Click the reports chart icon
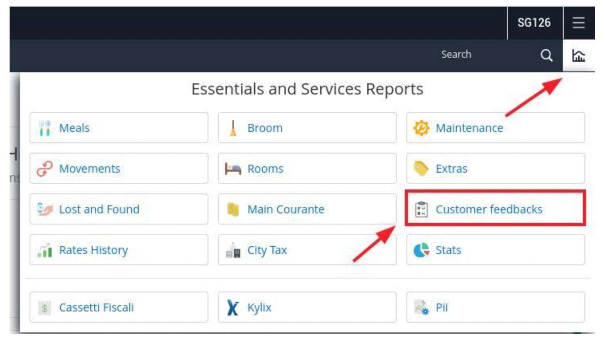Image resolution: width=606 pixels, height=339 pixels. 578,55
